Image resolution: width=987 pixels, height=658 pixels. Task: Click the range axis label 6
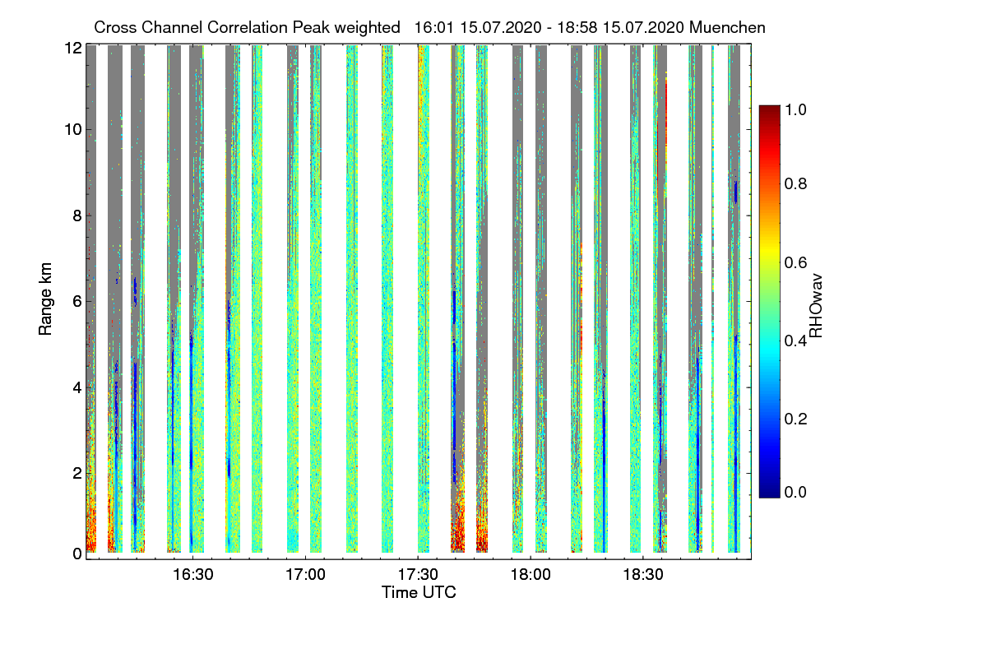click(77, 301)
